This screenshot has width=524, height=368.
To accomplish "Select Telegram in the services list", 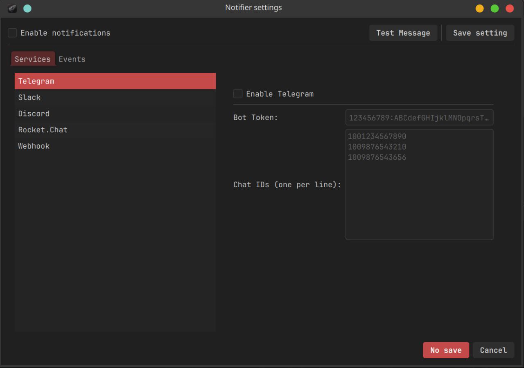I will [115, 81].
